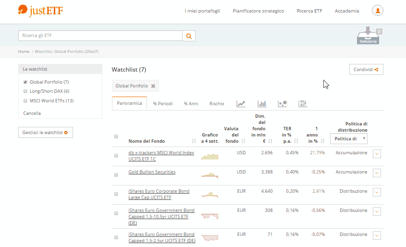The image size is (406, 247).
Task: Open the Ricerca ETF menu
Action: coord(309,11)
